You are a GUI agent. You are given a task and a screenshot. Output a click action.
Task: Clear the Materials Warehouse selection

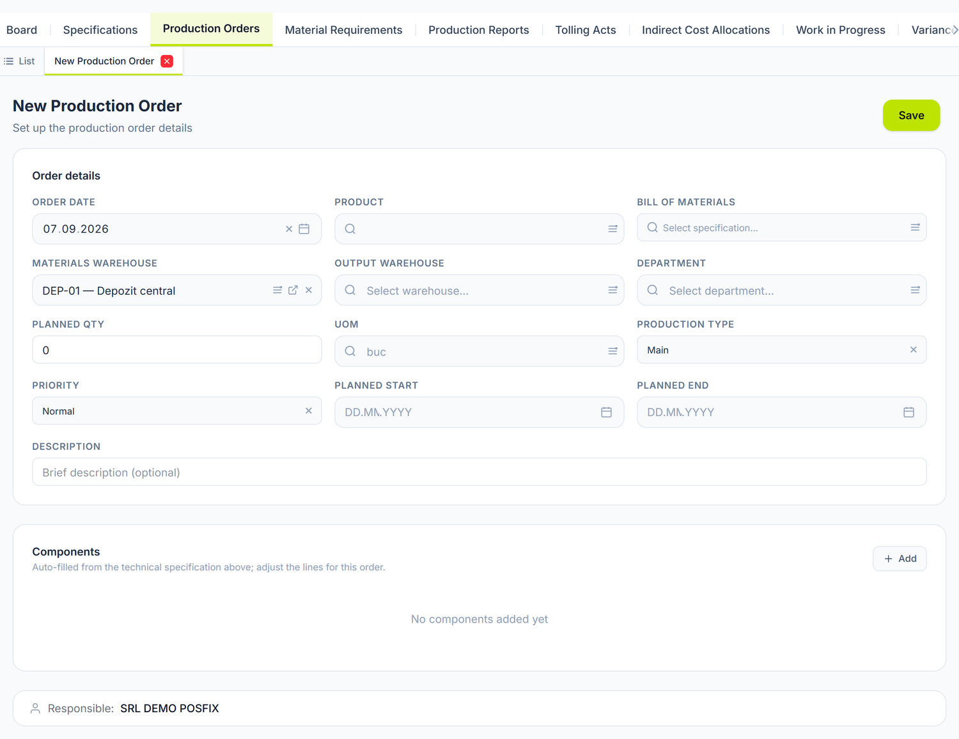tap(309, 290)
